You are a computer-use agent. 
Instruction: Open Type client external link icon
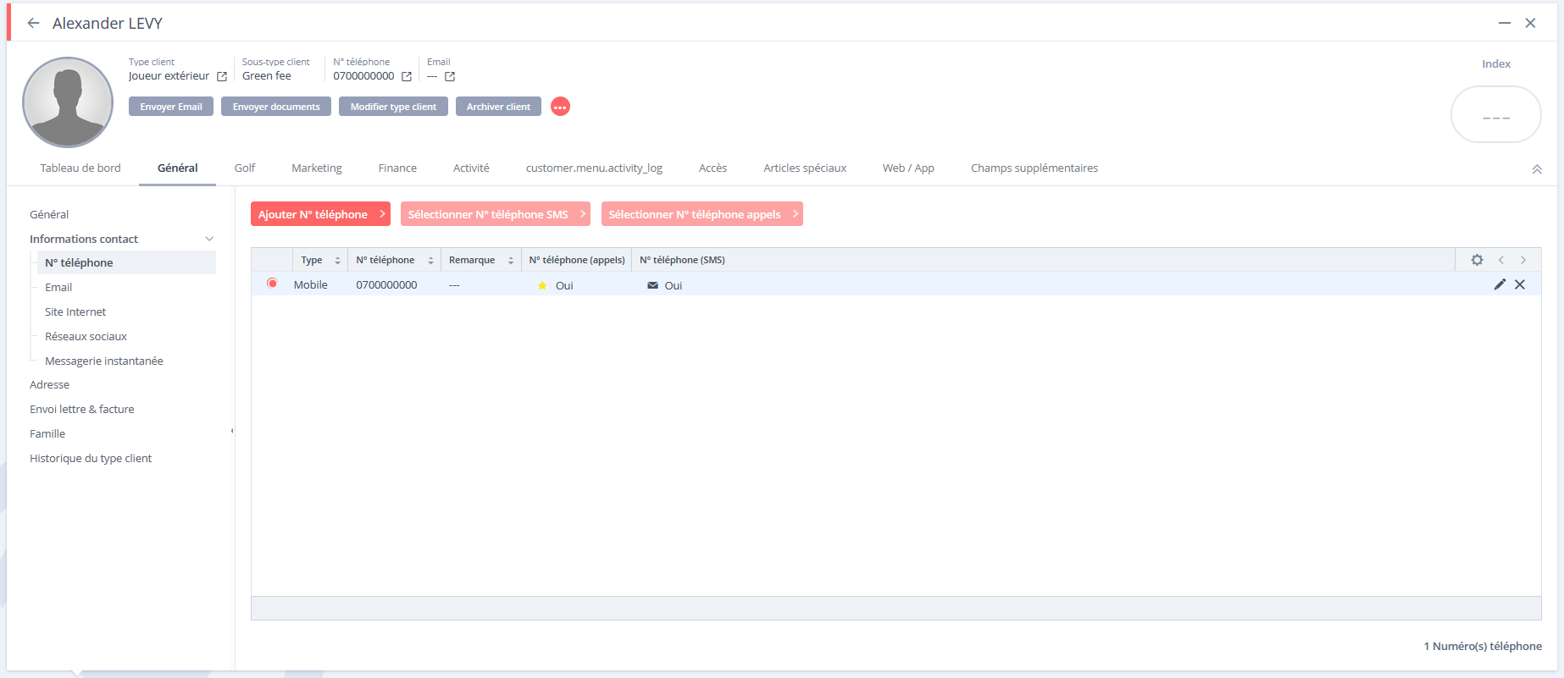[x=222, y=76]
